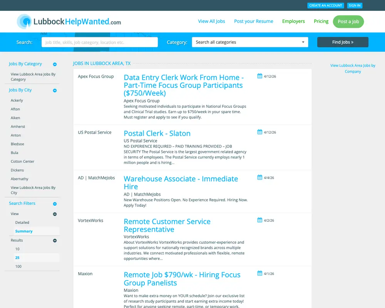This screenshot has height=308, width=385.
Task: Collapse the Results filter group
Action: [55, 241]
